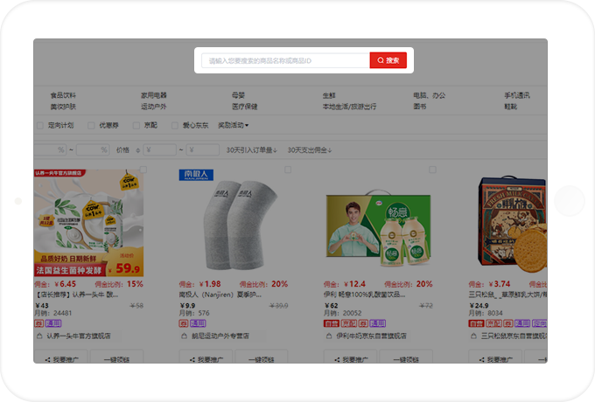Sort by 30天引入订单量 arrow
Image resolution: width=595 pixels, height=402 pixels.
276,150
